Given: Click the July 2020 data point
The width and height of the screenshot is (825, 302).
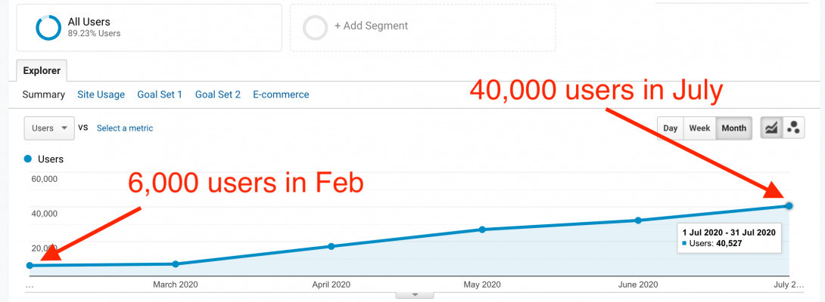Looking at the screenshot, I should coord(789,205).
